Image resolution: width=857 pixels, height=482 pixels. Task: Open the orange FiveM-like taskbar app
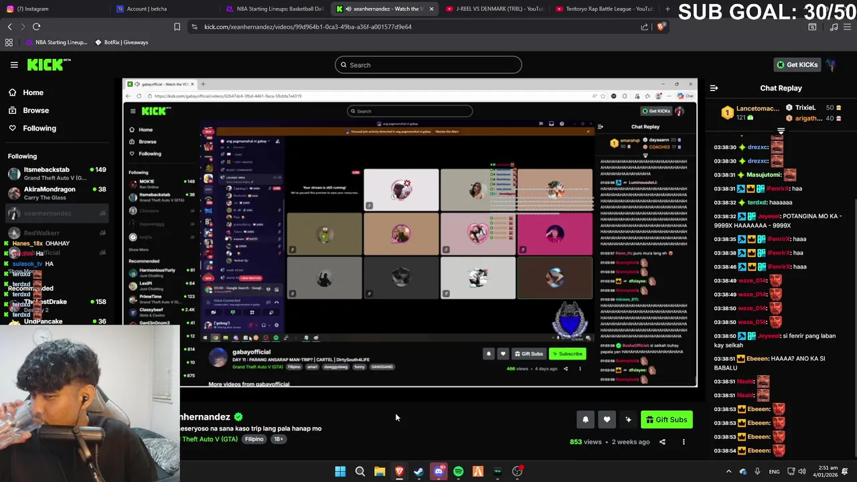tap(477, 471)
